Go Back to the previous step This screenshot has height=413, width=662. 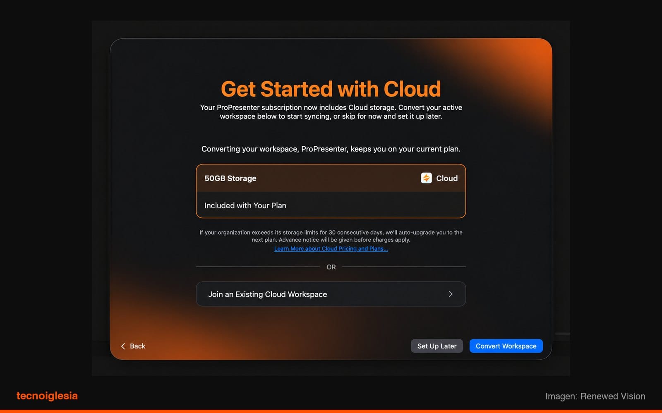point(133,346)
